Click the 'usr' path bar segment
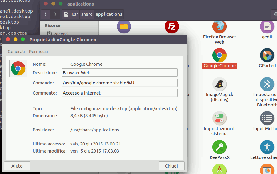277x174 pixels. pyautogui.click(x=75, y=14)
